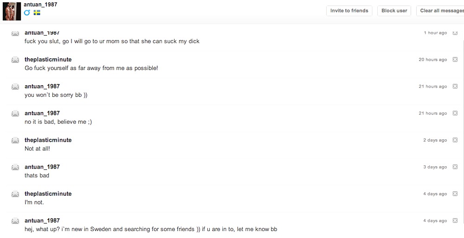Click theplasticminute username on 'Not at all!' message
Viewport: 464px width, 238px height.
[48, 140]
